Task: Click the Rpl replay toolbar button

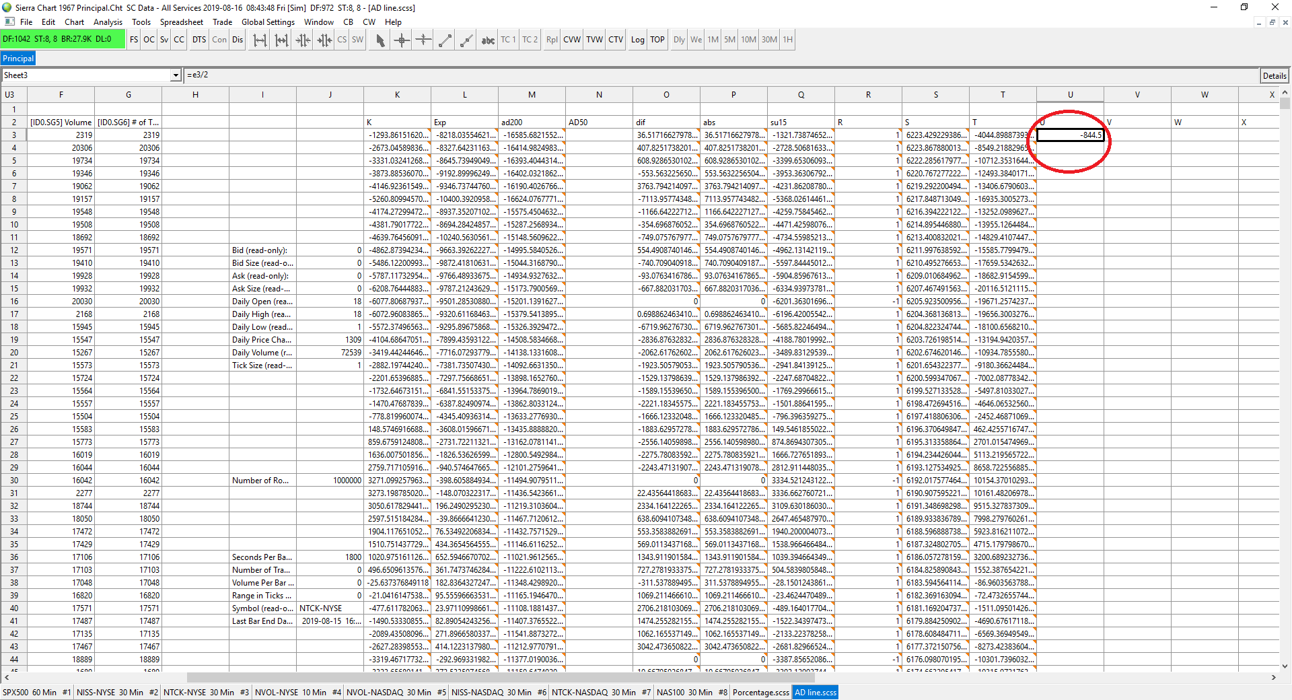Action: (x=552, y=40)
